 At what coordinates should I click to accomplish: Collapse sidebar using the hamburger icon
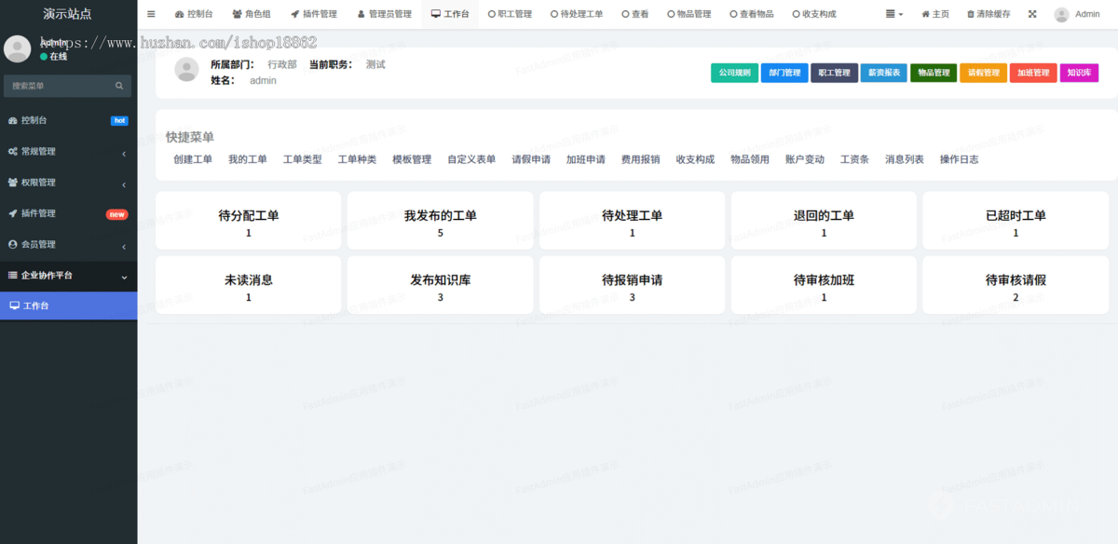(x=151, y=14)
